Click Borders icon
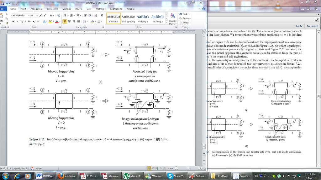 point(99,22)
